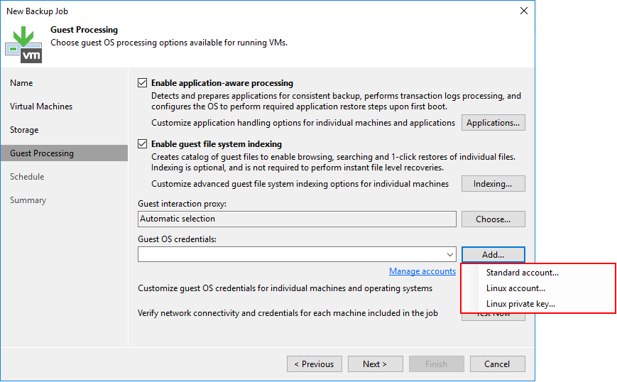
Task: Open the Guest OS credentials dropdown
Action: coord(450,255)
